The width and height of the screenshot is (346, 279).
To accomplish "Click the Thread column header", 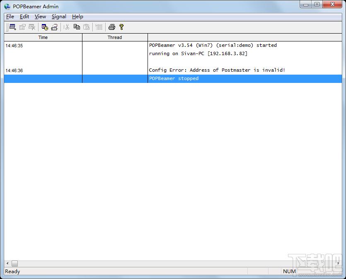I will [x=115, y=37].
